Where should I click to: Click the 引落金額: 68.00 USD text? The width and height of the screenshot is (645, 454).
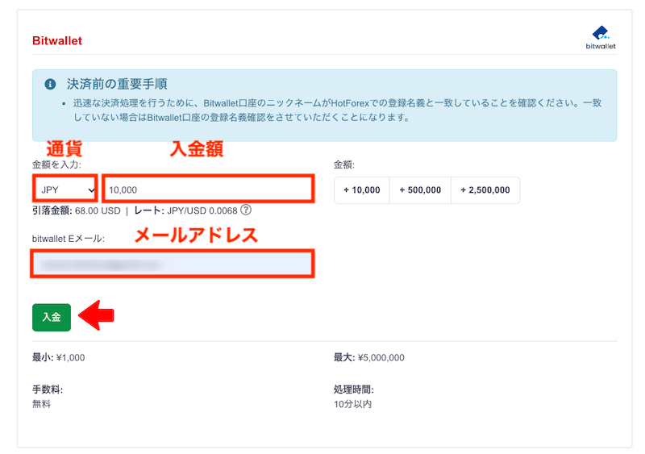pos(76,210)
